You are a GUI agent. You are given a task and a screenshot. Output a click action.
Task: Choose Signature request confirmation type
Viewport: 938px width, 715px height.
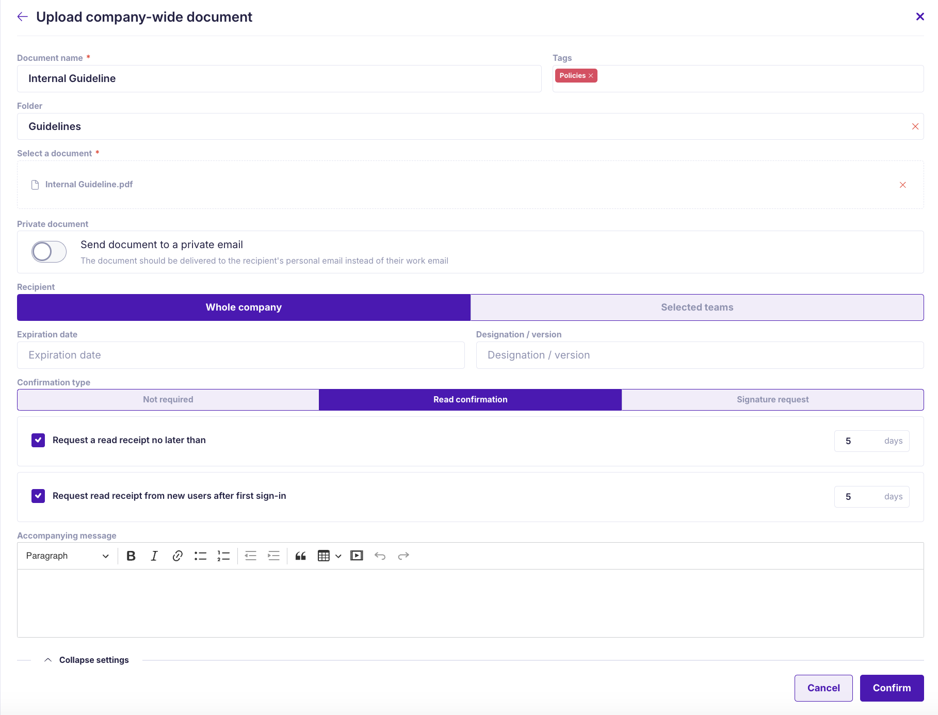point(773,400)
